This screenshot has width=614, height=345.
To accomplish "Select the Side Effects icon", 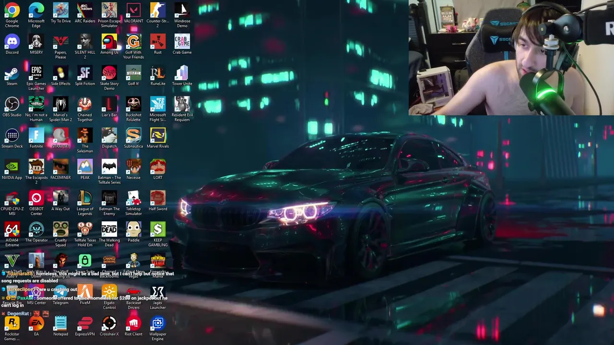I will [x=60, y=73].
